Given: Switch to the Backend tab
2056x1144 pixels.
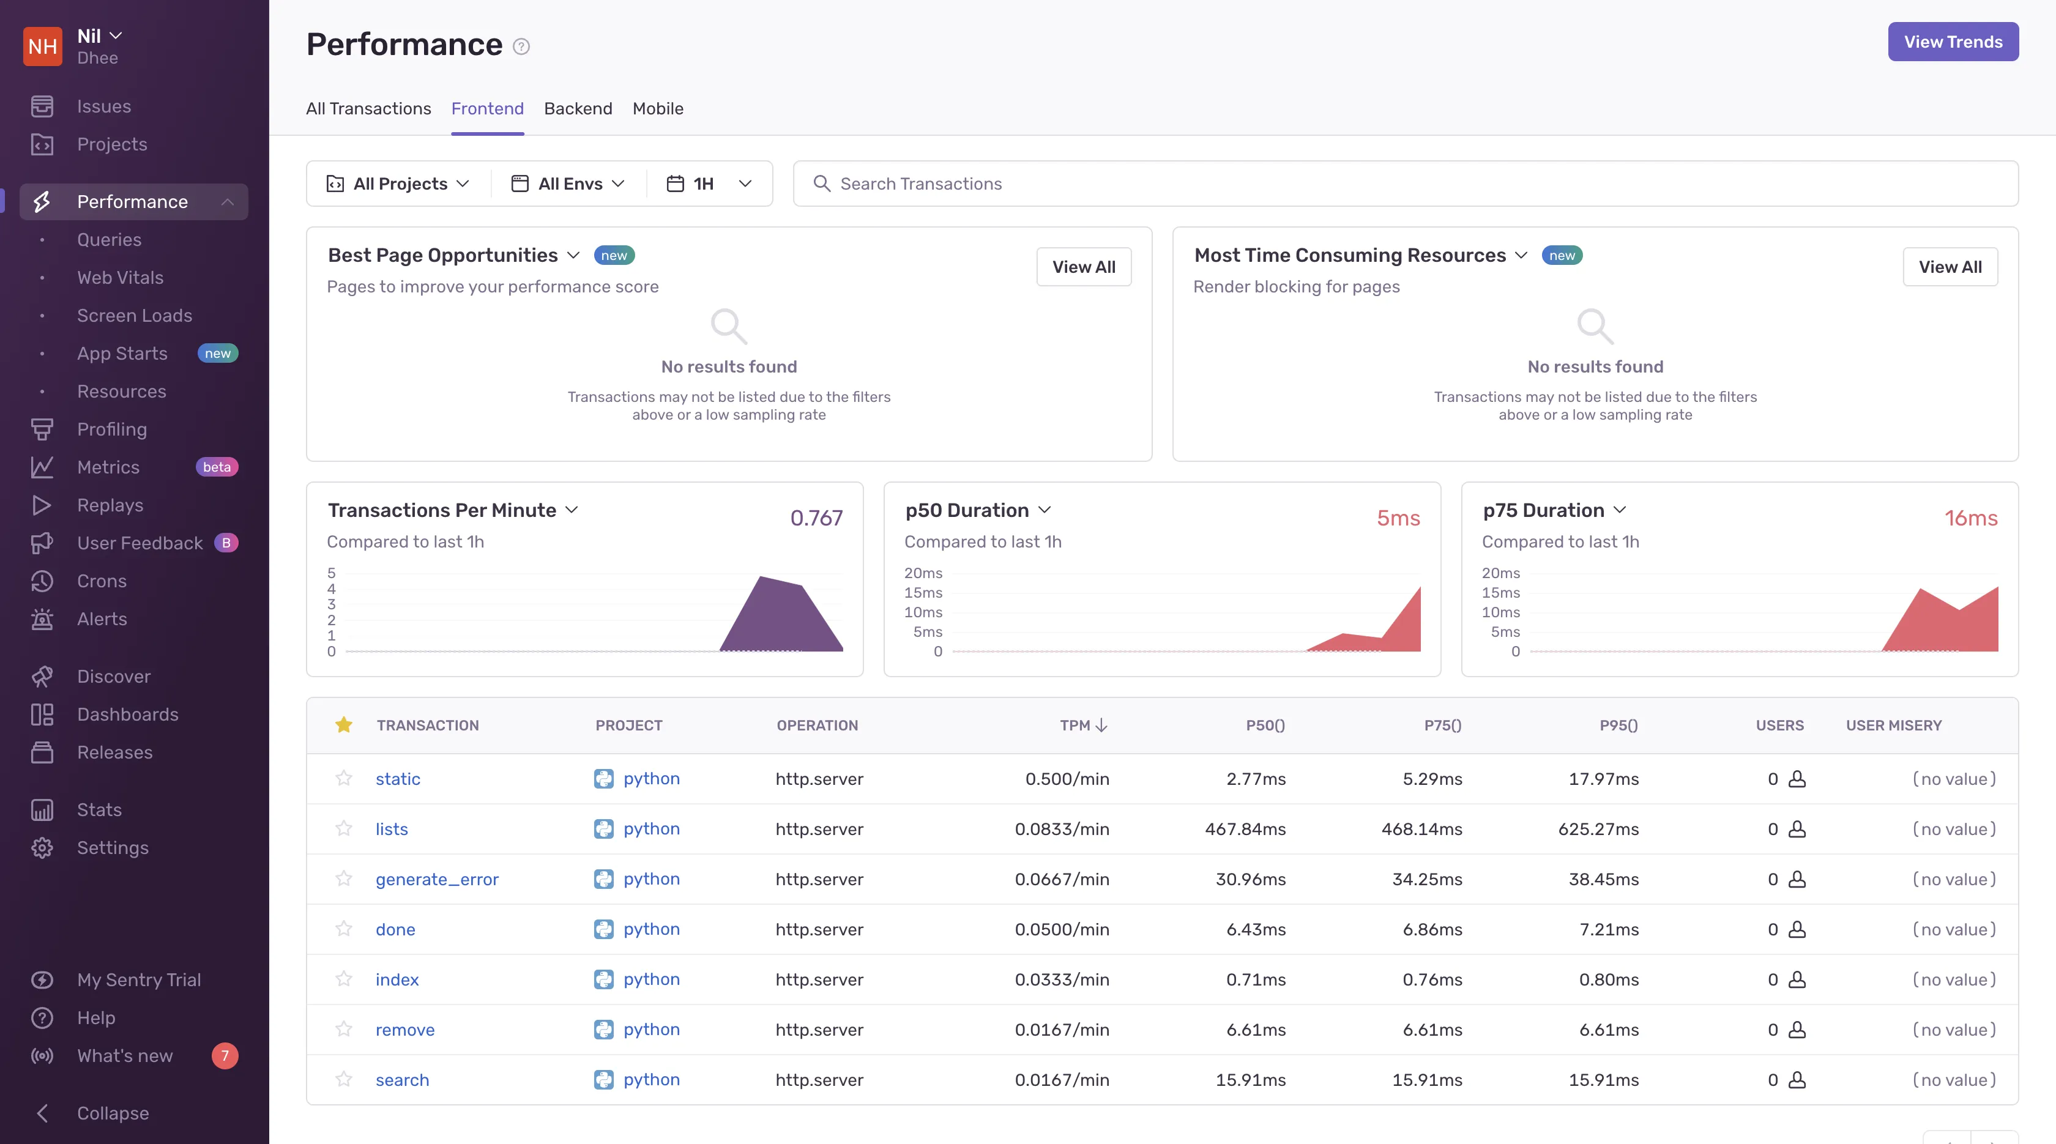Looking at the screenshot, I should click(578, 108).
